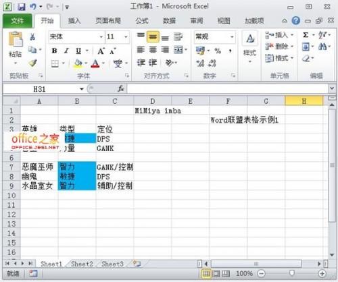Click the AutoSum sigma icon

tap(306, 35)
